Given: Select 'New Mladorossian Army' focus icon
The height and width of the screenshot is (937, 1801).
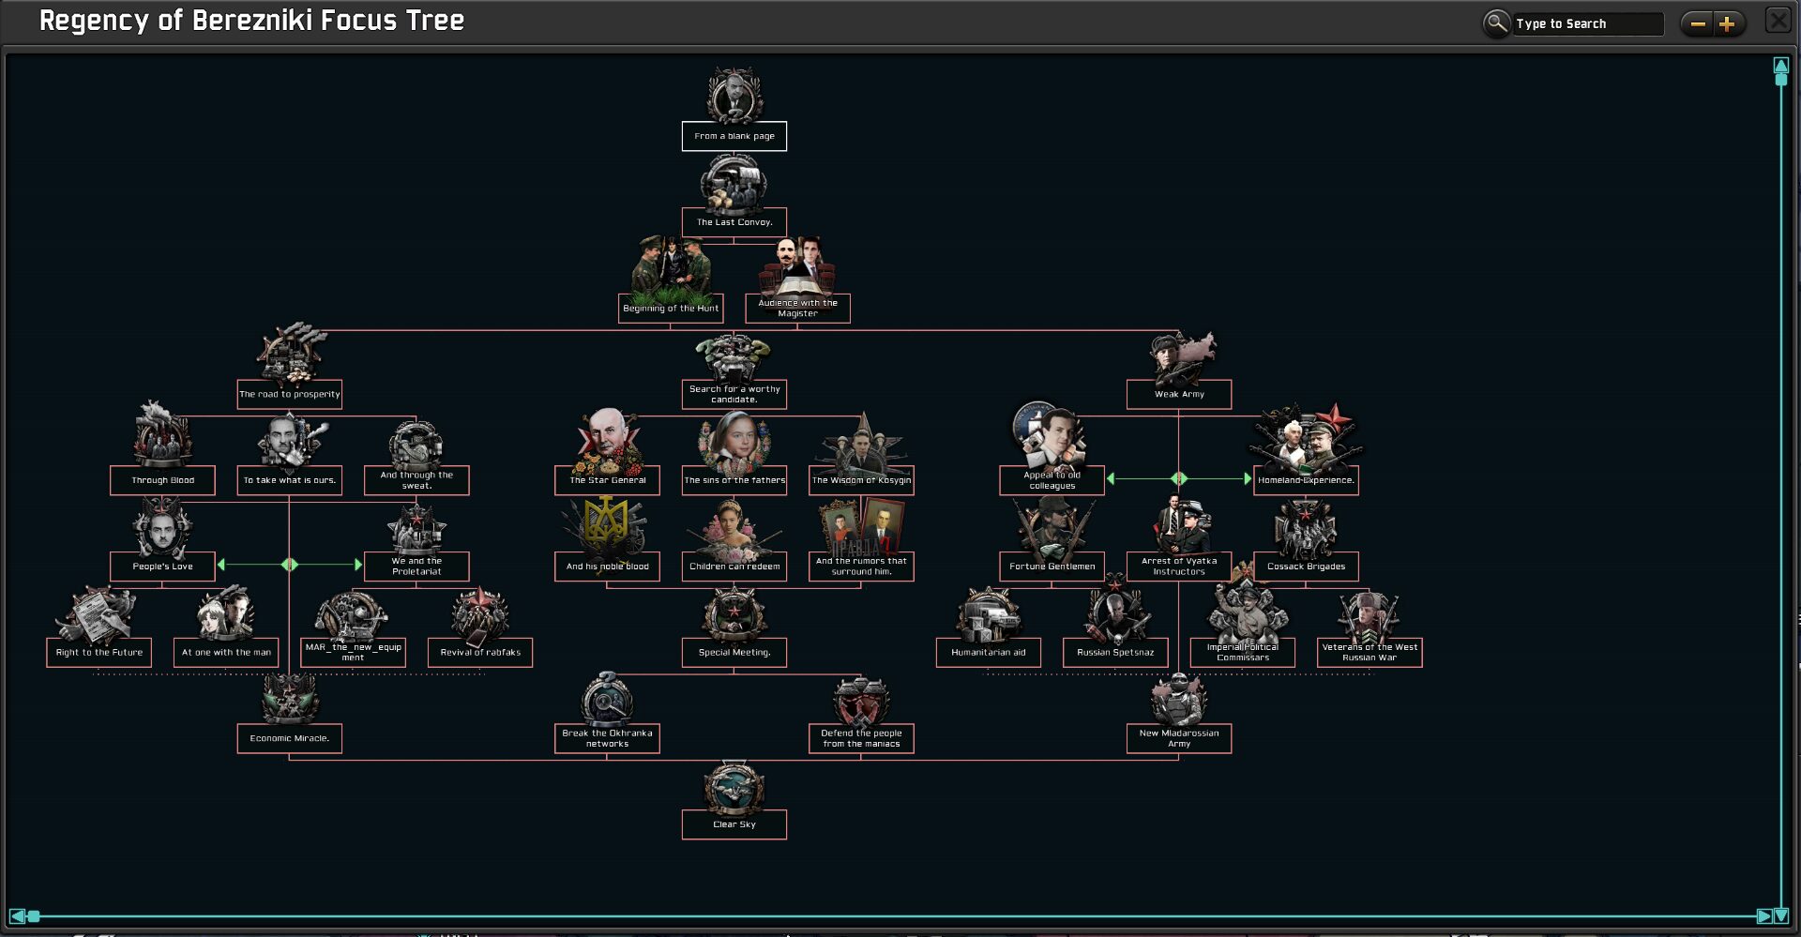Looking at the screenshot, I should pos(1179,699).
